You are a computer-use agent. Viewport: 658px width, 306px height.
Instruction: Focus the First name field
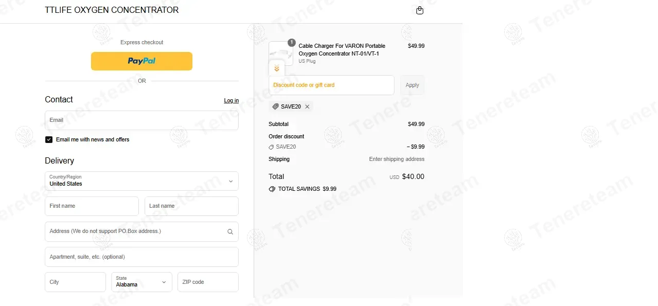(92, 206)
